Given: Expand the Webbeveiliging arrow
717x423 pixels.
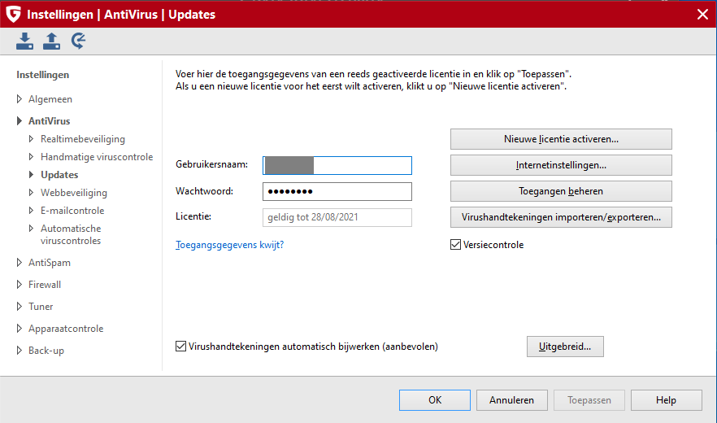Looking at the screenshot, I should point(31,192).
